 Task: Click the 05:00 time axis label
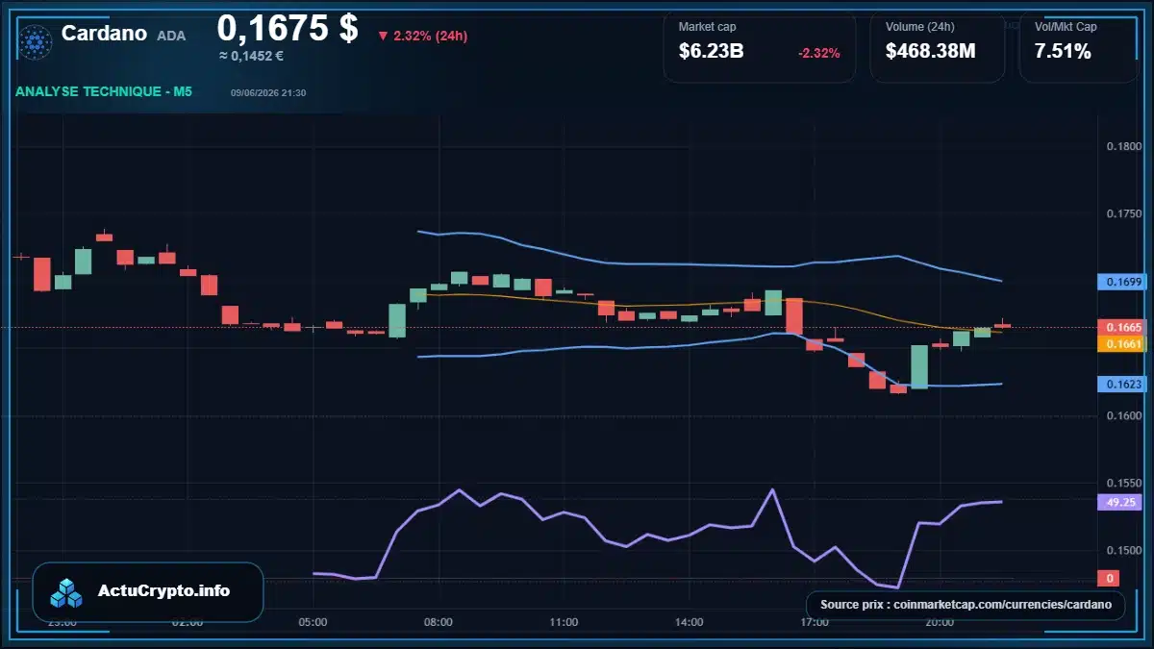[x=313, y=622]
